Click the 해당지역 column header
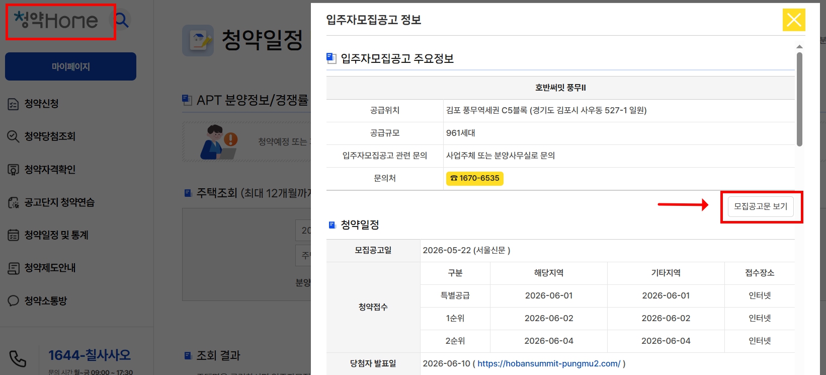This screenshot has width=826, height=375. [x=549, y=273]
